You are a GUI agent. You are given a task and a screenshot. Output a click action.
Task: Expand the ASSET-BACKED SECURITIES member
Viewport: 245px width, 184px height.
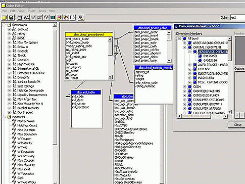(x=184, y=43)
